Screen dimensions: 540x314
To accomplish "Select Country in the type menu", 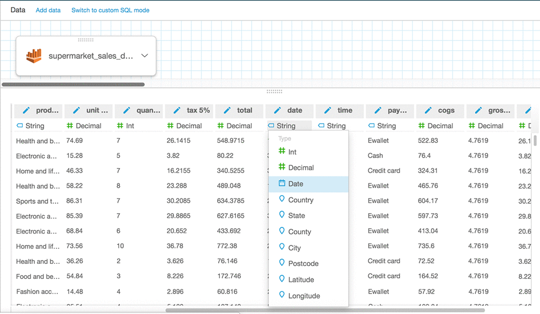I will coord(308,200).
